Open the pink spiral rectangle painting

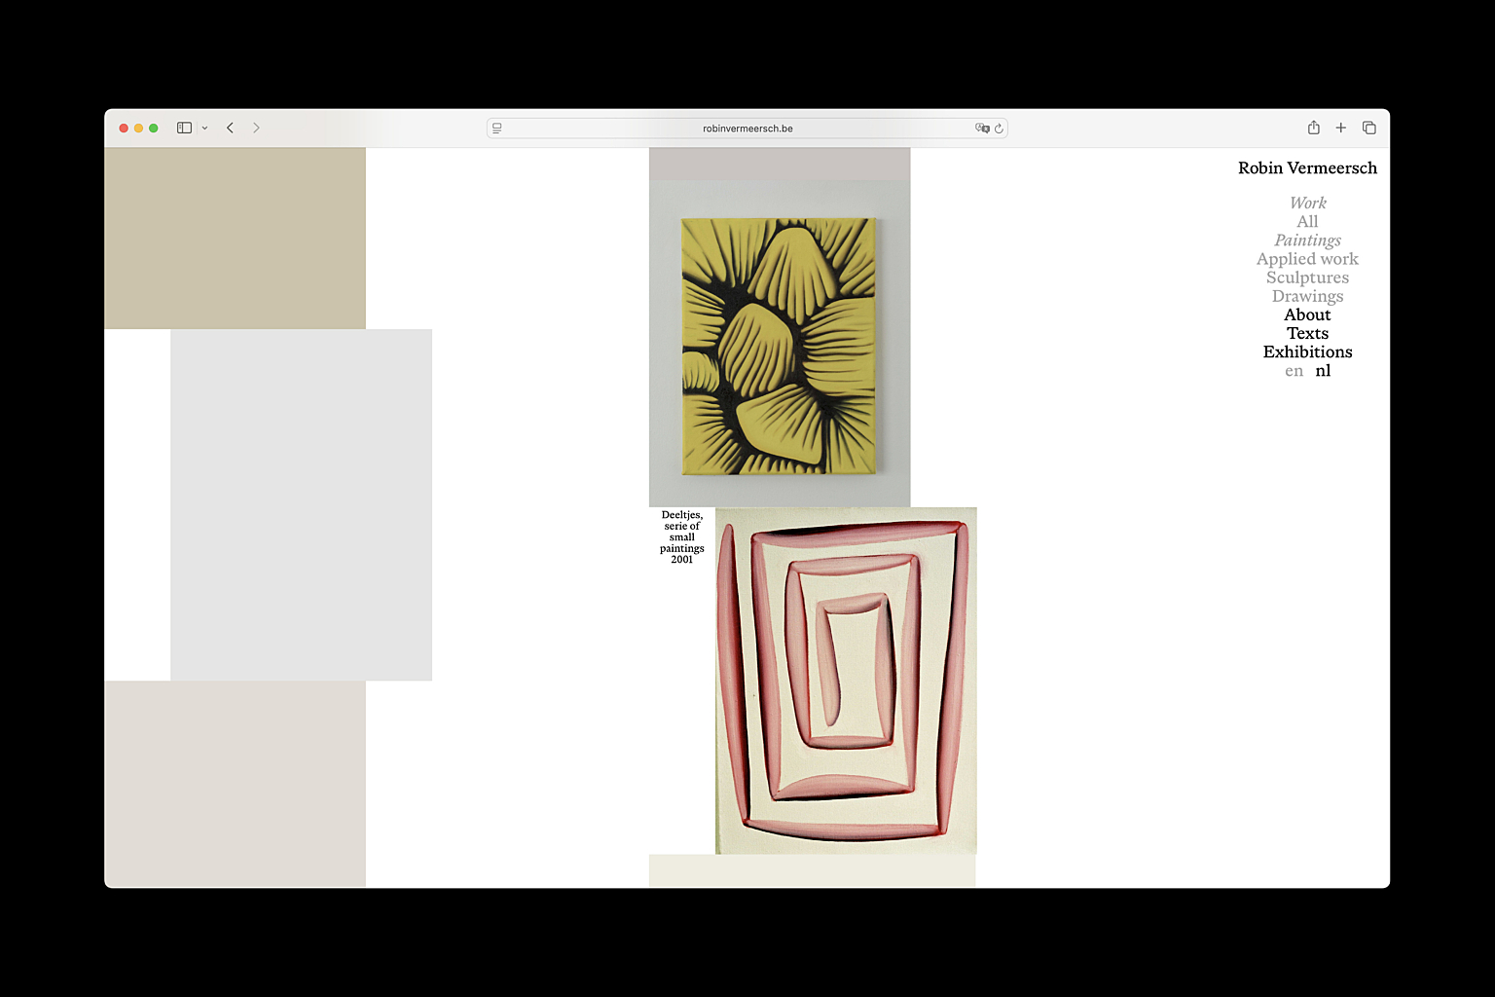tap(845, 681)
